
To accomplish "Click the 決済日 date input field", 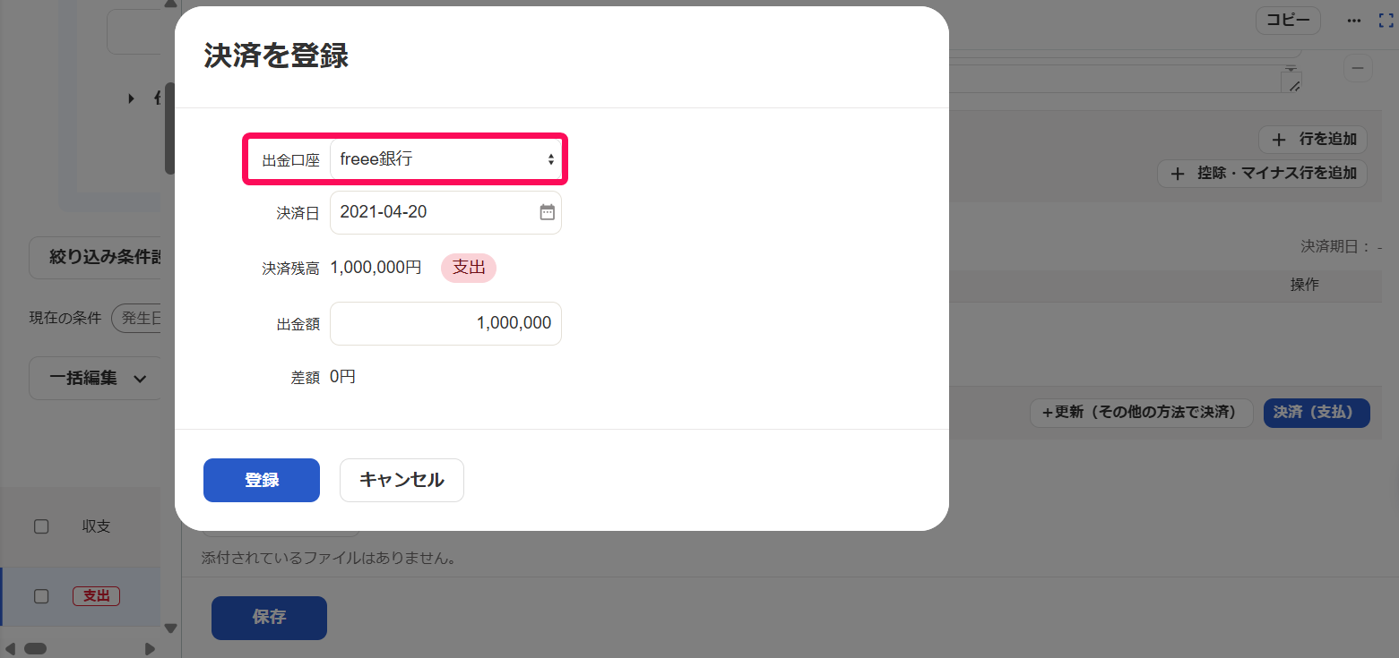I will pyautogui.click(x=445, y=212).
